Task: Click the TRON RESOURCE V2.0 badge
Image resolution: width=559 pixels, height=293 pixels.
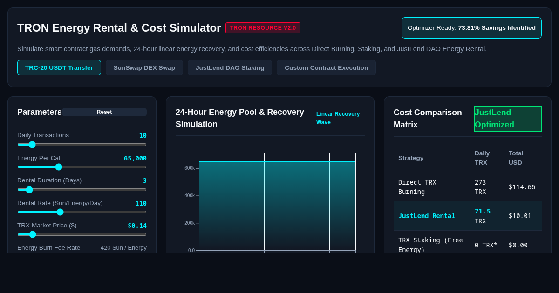Action: (263, 28)
